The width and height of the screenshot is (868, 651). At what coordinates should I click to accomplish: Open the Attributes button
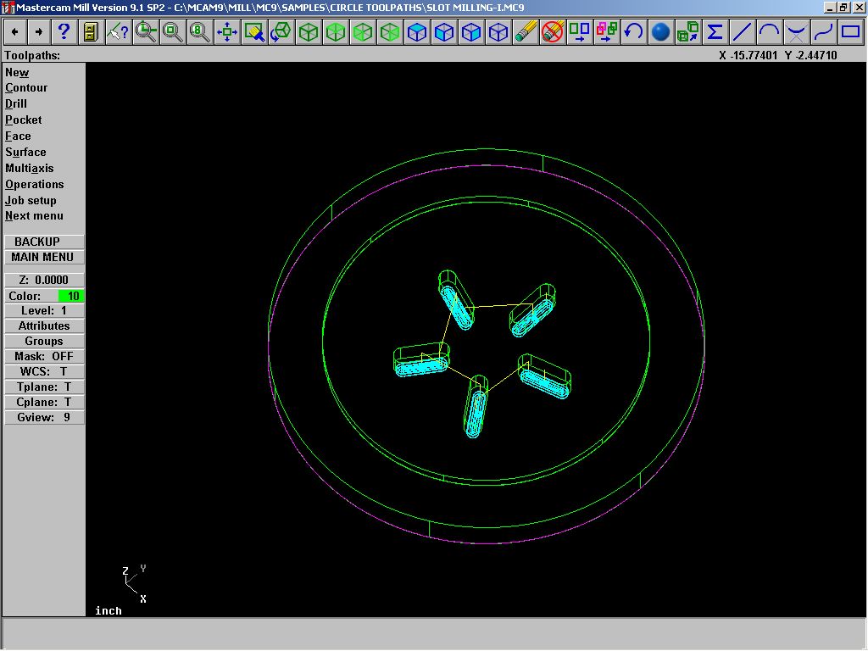click(44, 326)
